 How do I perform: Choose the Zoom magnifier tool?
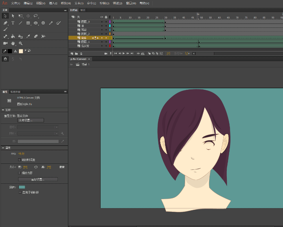tap(20, 44)
